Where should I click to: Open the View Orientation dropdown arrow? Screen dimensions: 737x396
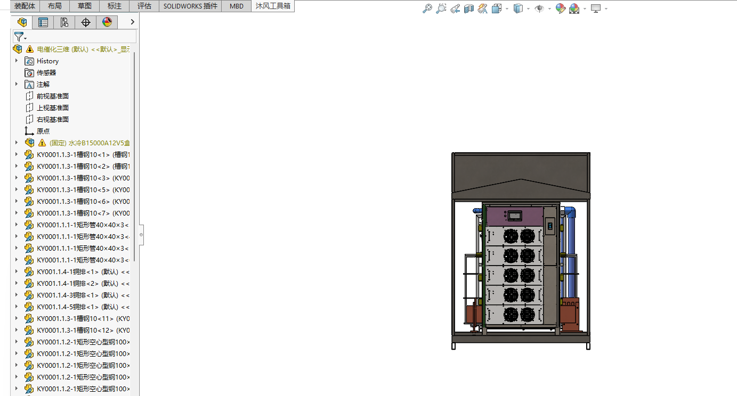pyautogui.click(x=507, y=9)
